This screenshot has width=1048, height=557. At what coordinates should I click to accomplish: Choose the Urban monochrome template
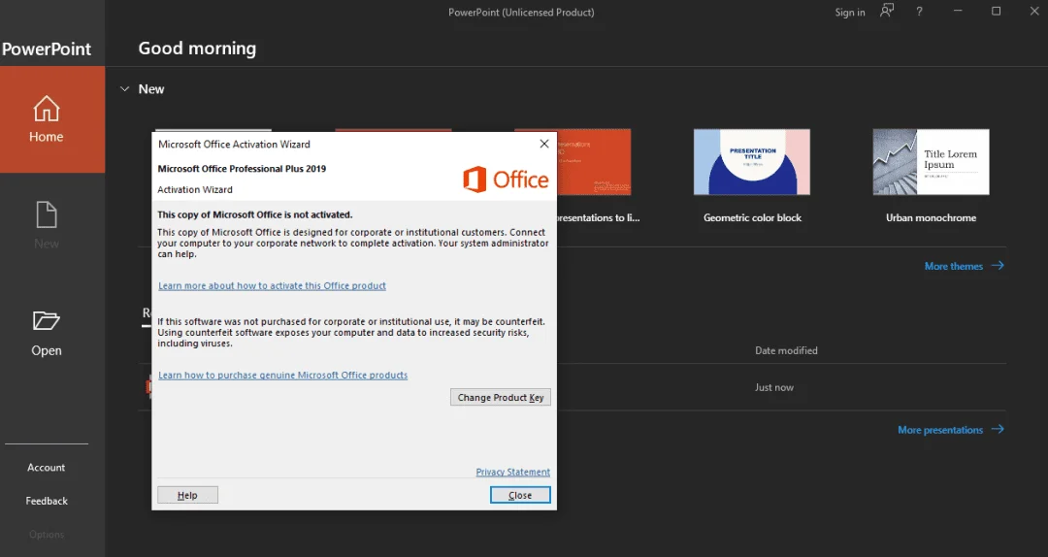point(931,162)
